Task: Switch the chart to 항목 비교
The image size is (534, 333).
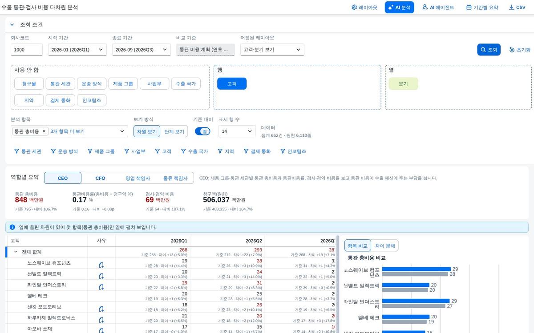Action: pyautogui.click(x=357, y=246)
